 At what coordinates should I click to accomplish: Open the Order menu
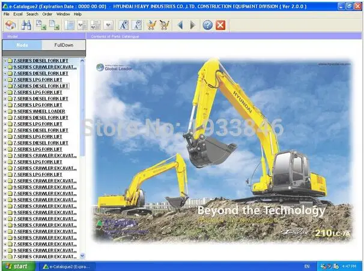pos(47,14)
